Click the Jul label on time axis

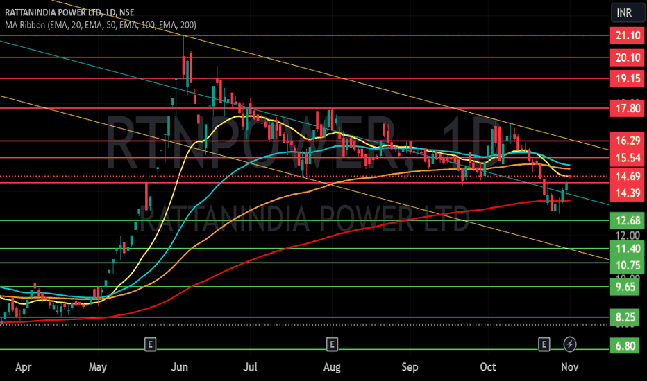tap(250, 367)
